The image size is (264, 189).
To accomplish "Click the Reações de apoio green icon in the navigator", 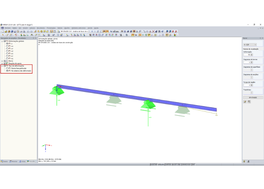I will (7, 63).
